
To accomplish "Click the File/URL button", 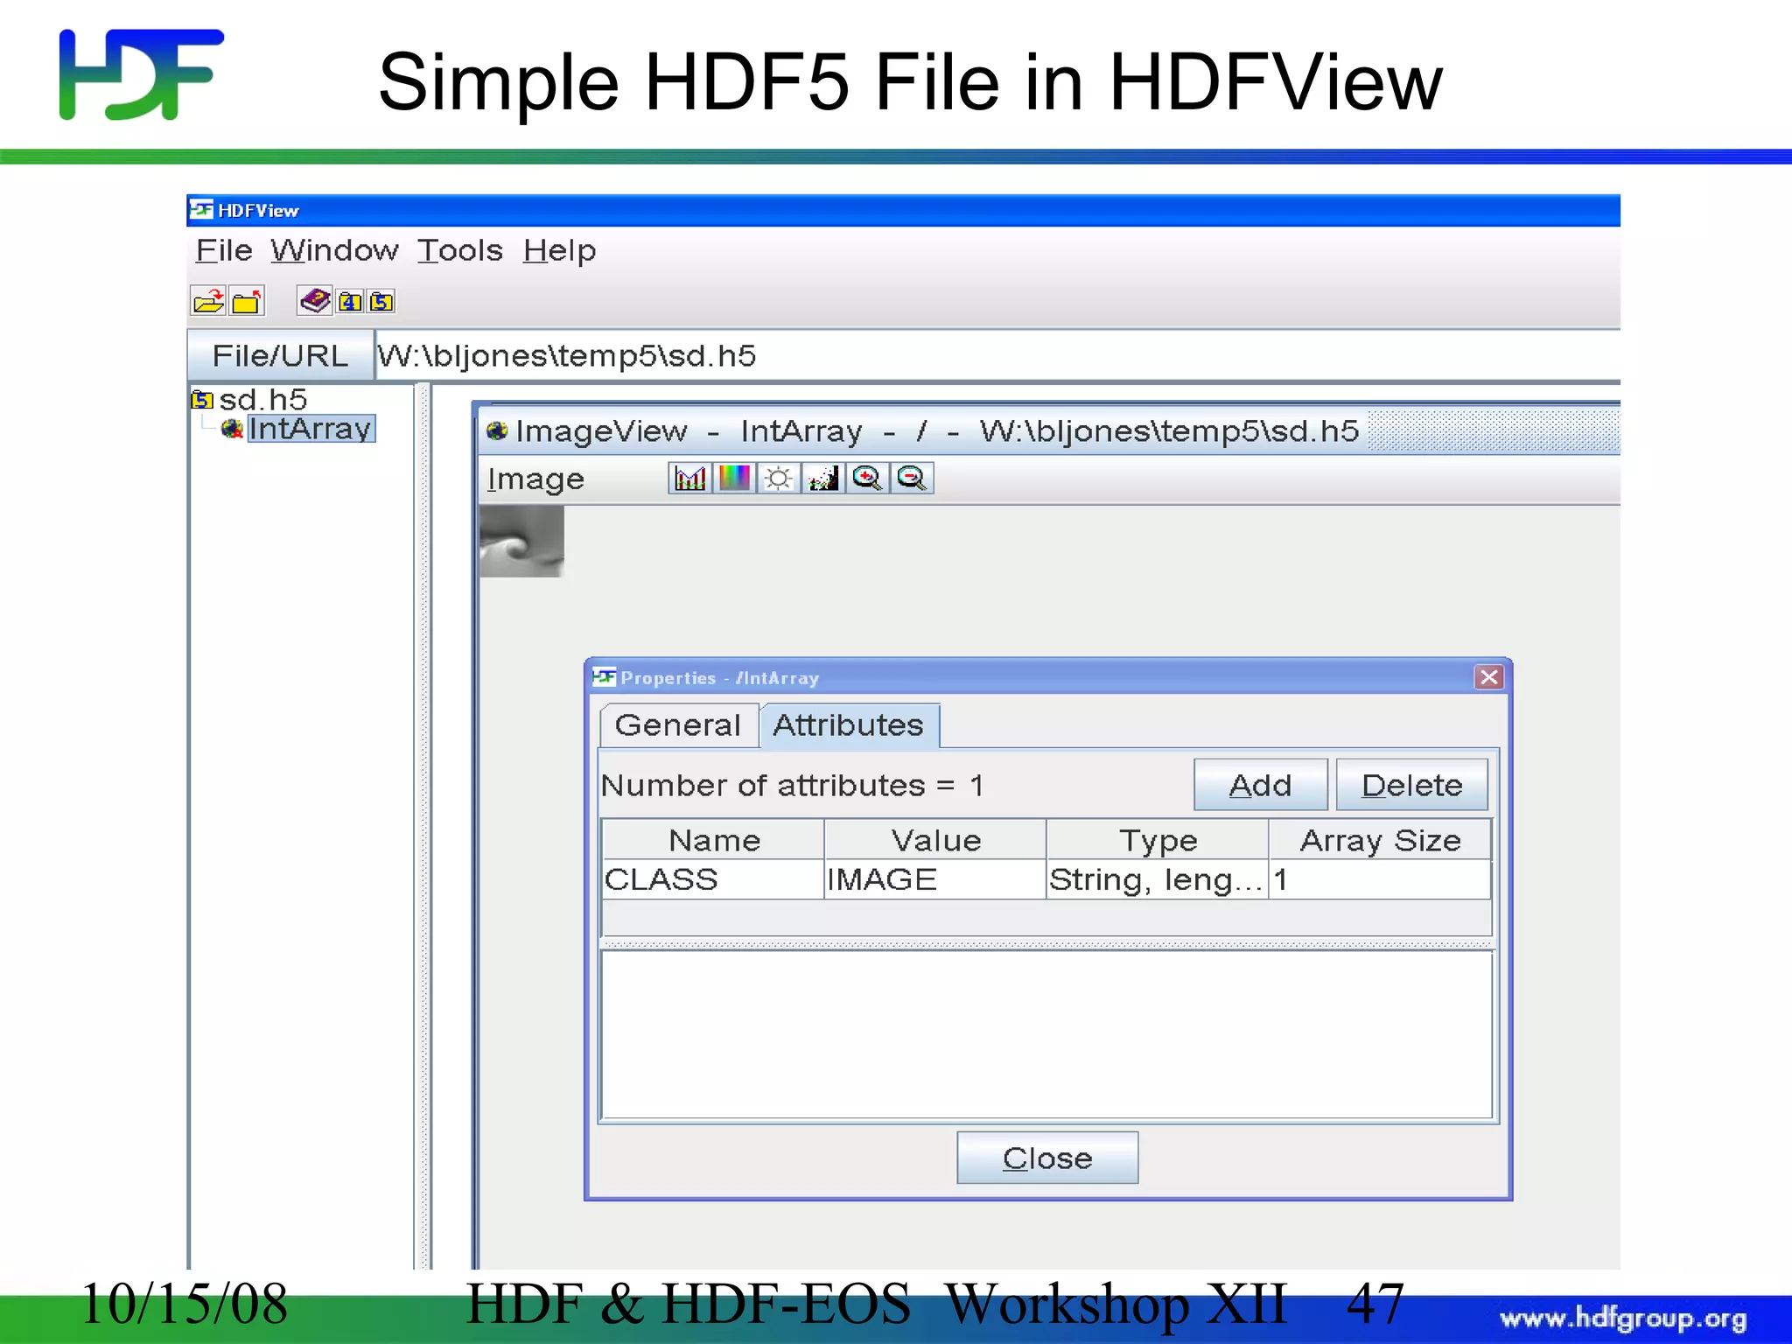I will [x=280, y=356].
